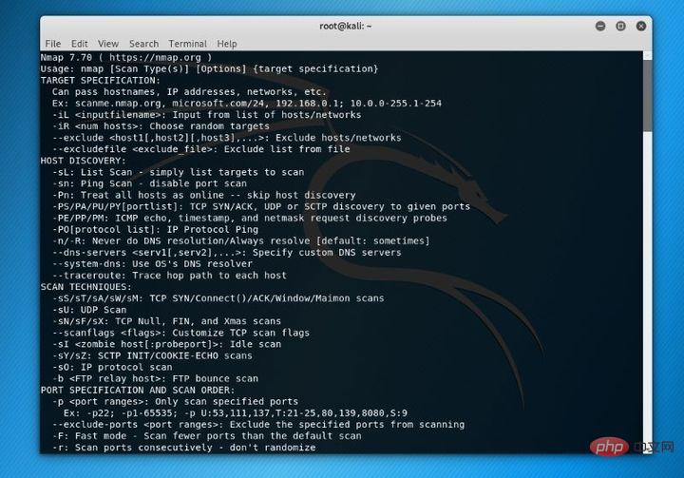Click the '--exclude <host1[,host2]' line
Screen dimensions: 684x478
227,138
